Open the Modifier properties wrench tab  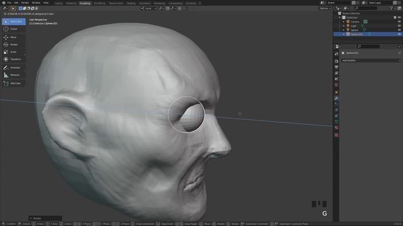[x=336, y=98]
